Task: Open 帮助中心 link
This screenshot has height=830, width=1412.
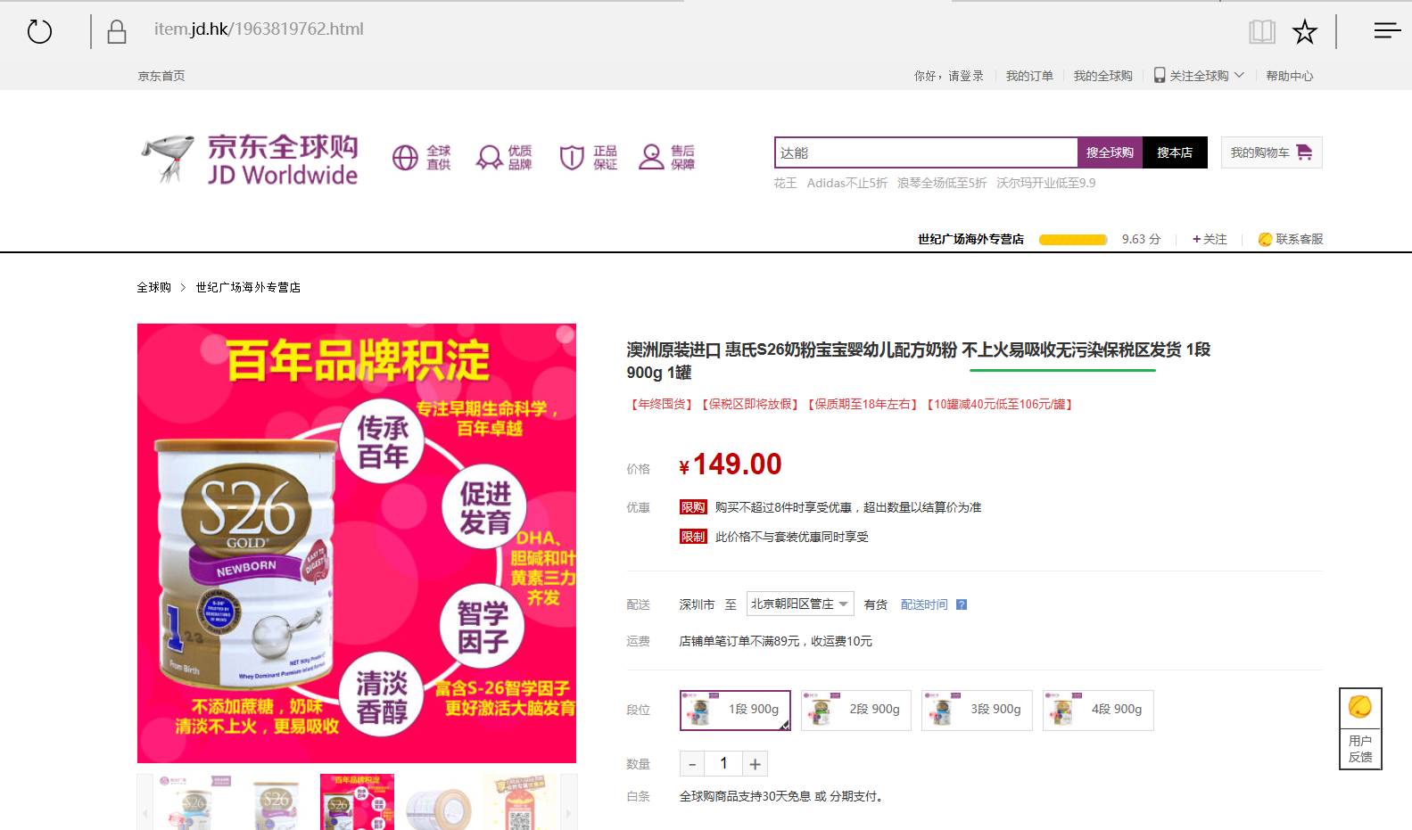Action: pyautogui.click(x=1289, y=76)
